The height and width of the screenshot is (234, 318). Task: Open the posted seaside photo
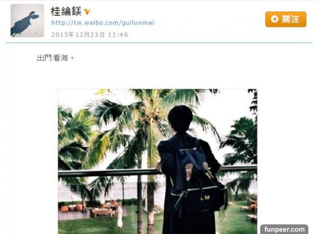pos(158,161)
